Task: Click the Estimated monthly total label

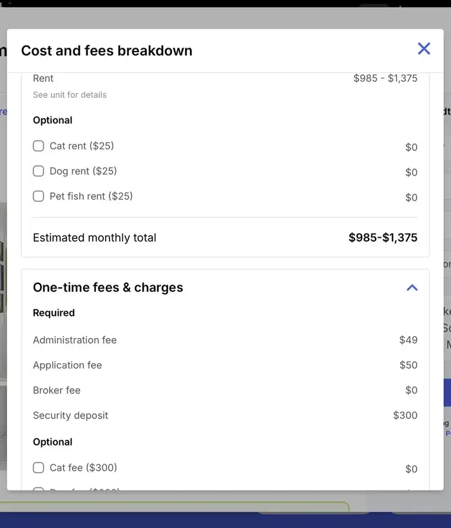Action: [95, 238]
